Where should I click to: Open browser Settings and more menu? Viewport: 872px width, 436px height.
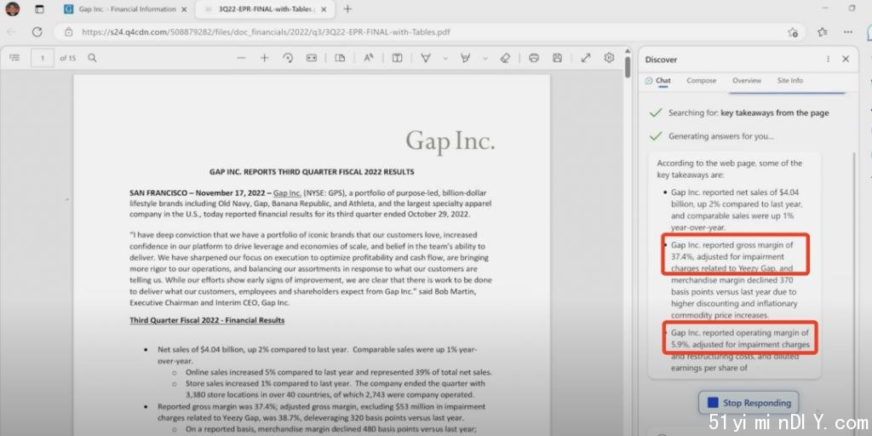point(847,32)
